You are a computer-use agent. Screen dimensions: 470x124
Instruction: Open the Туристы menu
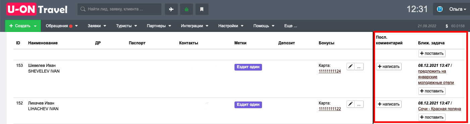click(x=126, y=26)
